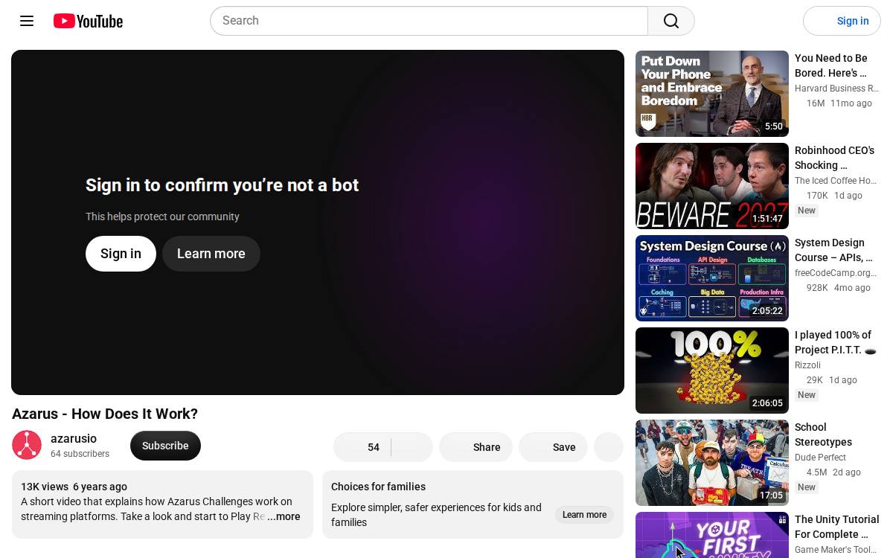Click The Iced Coffee Ho... channel name

pyautogui.click(x=836, y=181)
